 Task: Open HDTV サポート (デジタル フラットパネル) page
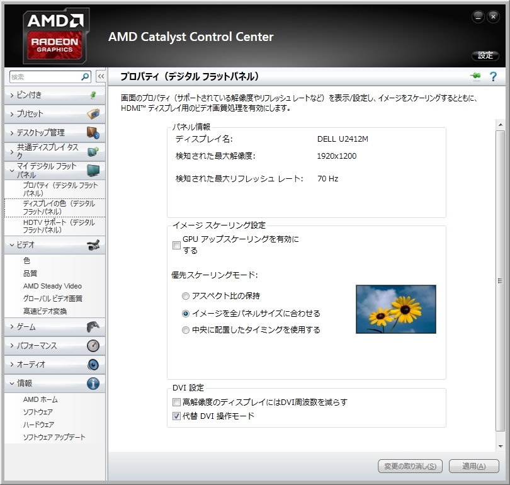tap(59, 226)
